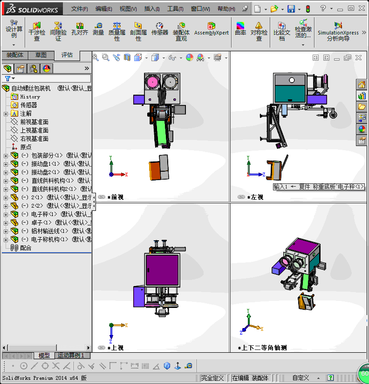The width and height of the screenshot is (369, 384).
Task: Run Symmetry Check (对称检查)
Action: [259, 32]
